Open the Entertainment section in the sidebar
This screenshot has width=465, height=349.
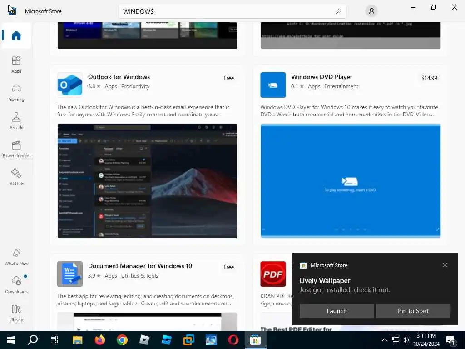click(x=16, y=149)
